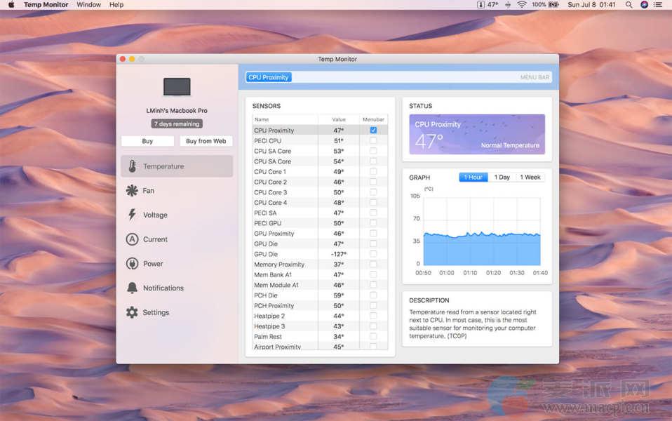
Task: Switch graph to 1 Day view
Action: point(502,178)
